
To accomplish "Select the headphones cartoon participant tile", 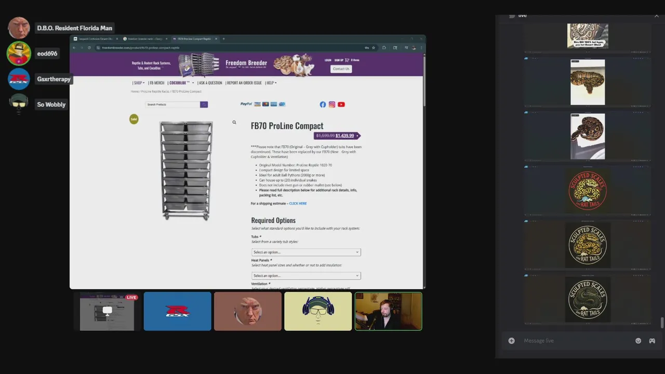I will [318, 311].
